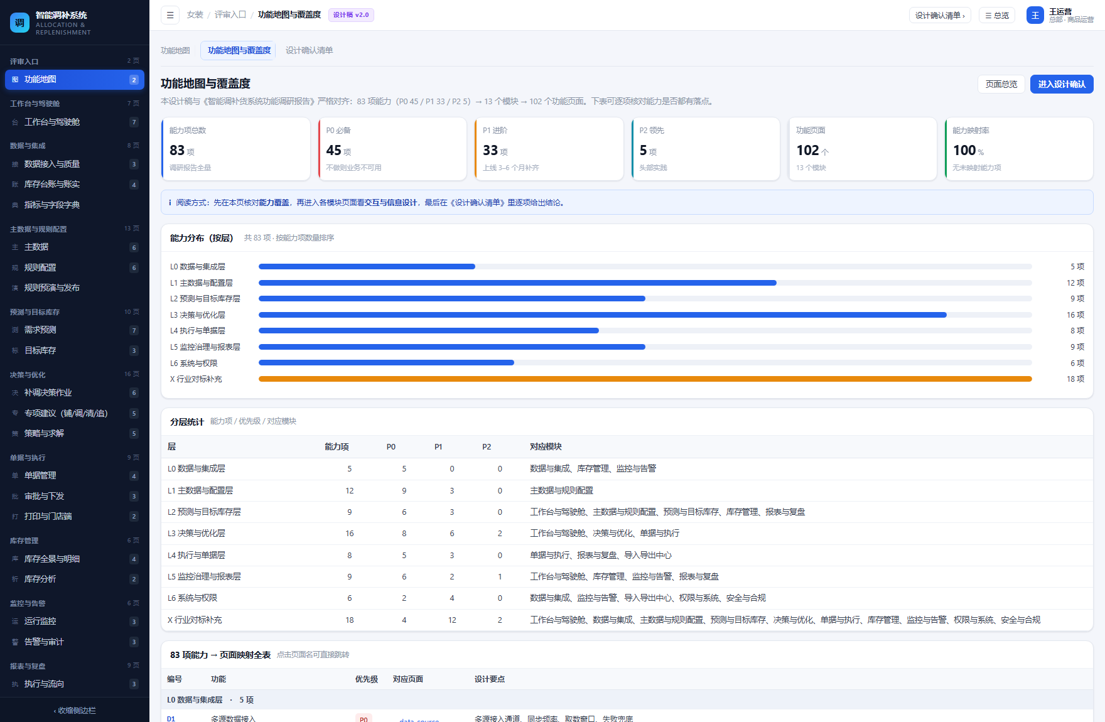Click the 女装 breadcrumb link
This screenshot has height=722, width=1105.
195,15
